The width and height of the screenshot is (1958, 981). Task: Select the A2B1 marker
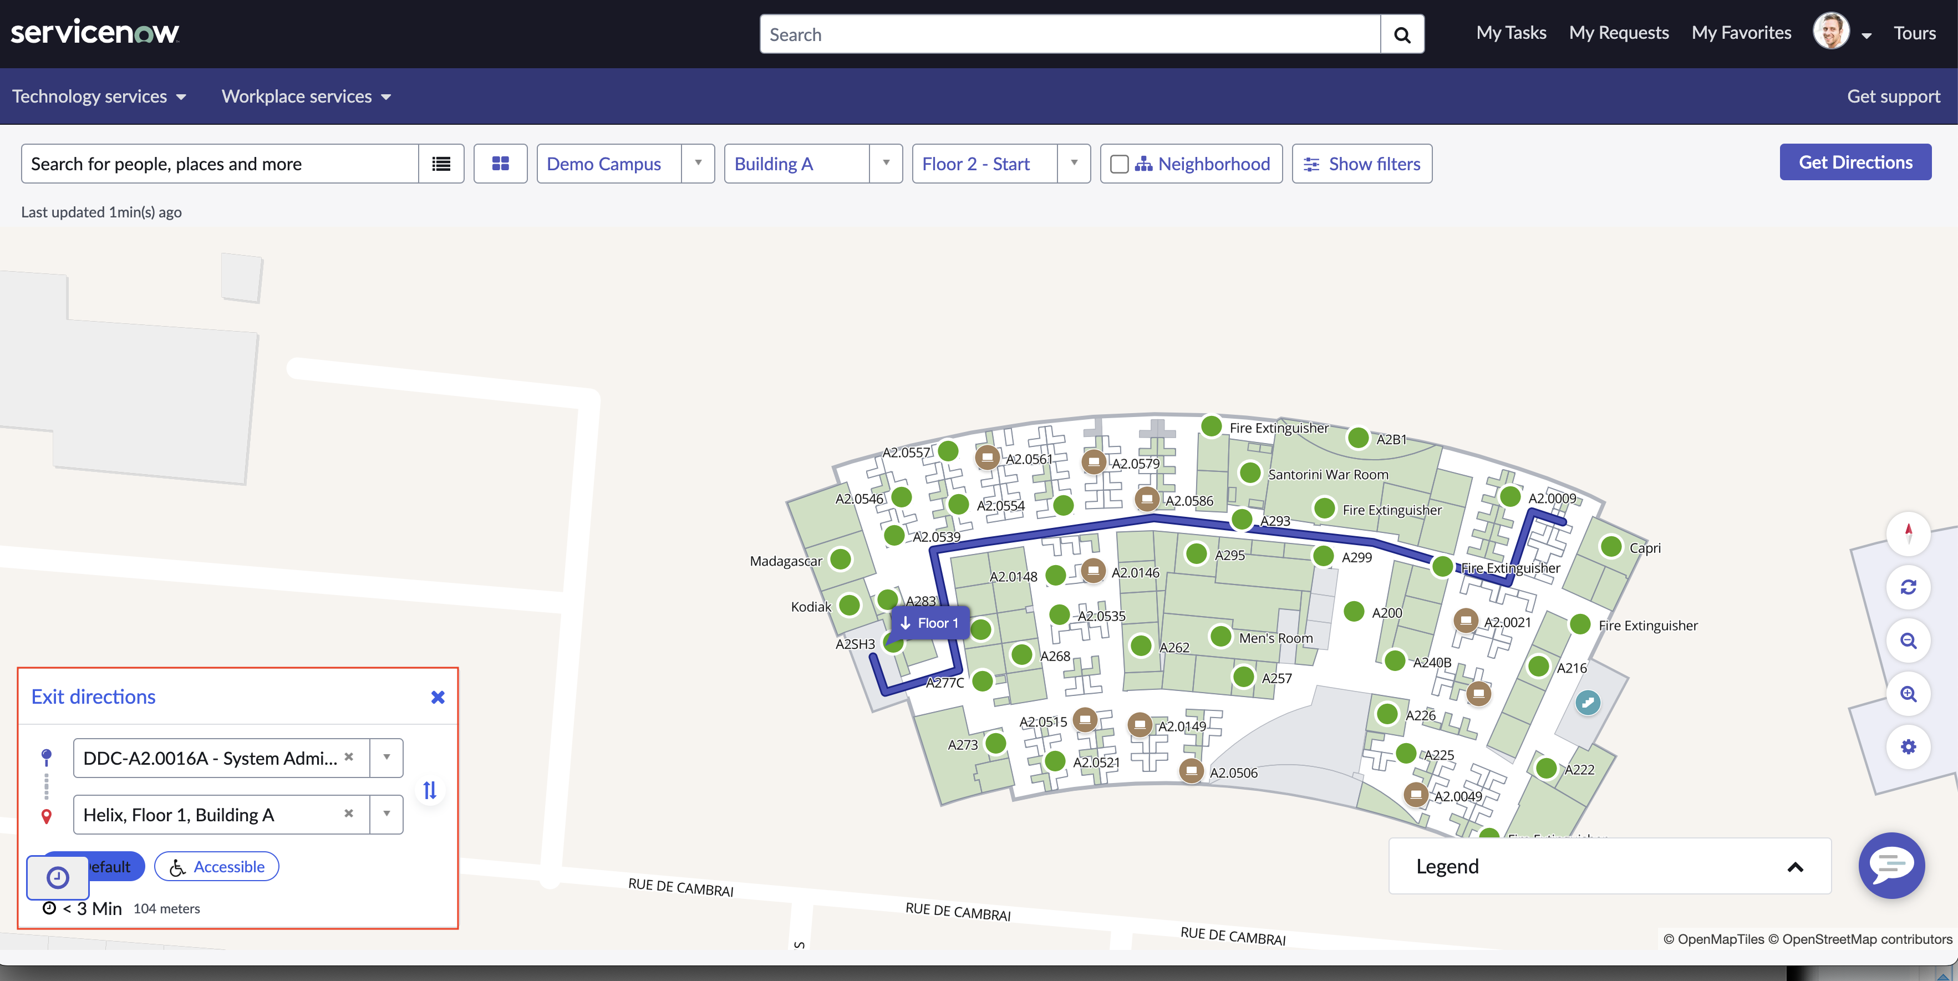click(1357, 437)
